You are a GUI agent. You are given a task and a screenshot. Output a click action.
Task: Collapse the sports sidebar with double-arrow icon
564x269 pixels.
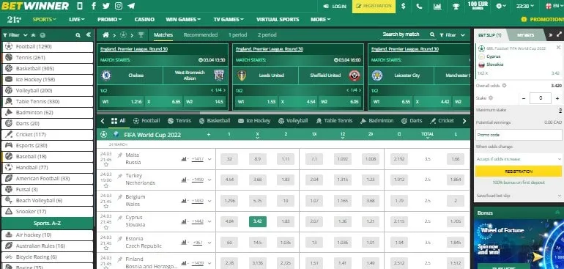coord(89,35)
